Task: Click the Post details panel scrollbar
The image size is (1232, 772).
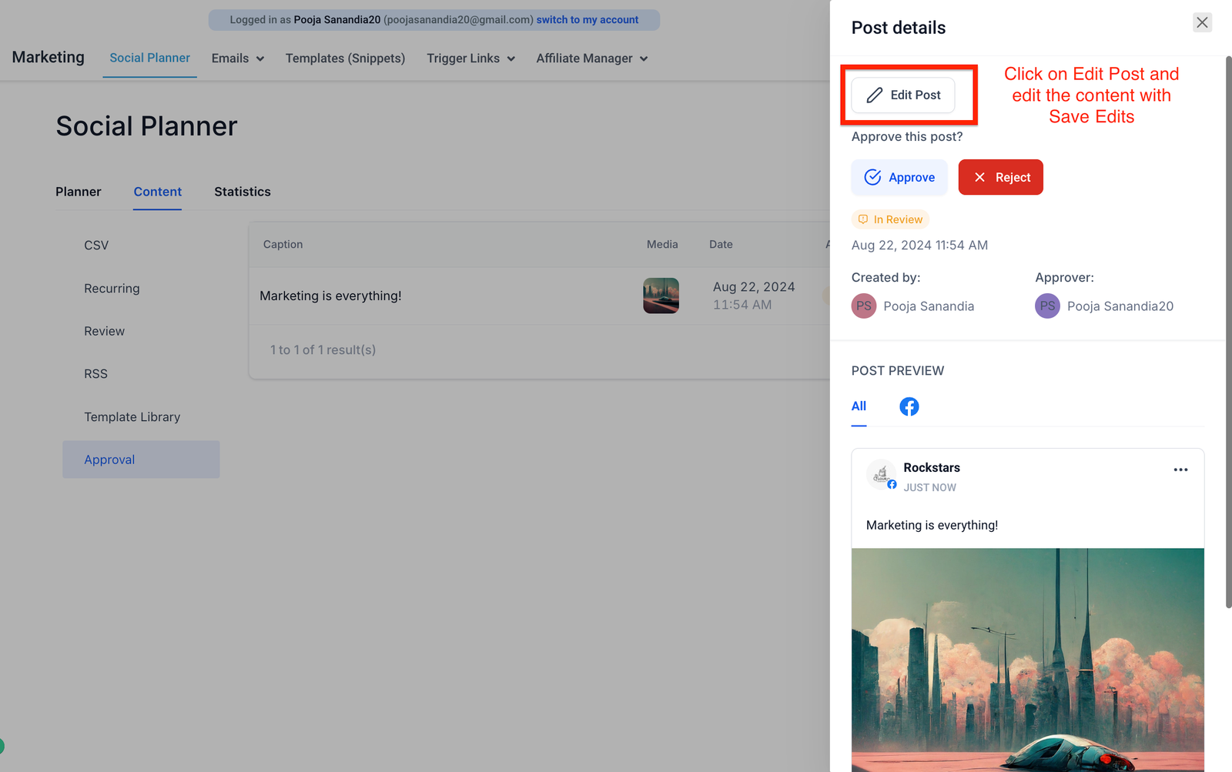Action: click(x=1228, y=331)
